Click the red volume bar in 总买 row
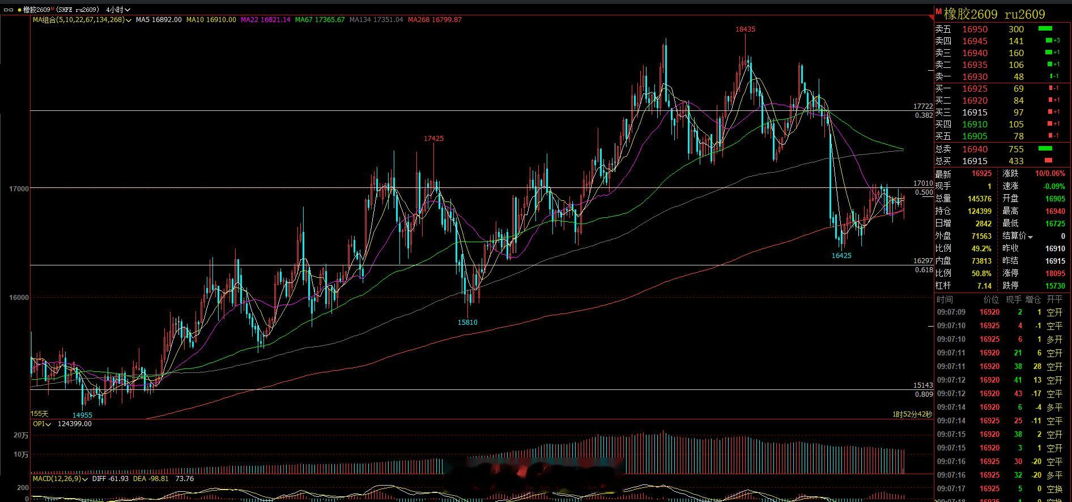This screenshot has height=502, width=1072. 1048,161
